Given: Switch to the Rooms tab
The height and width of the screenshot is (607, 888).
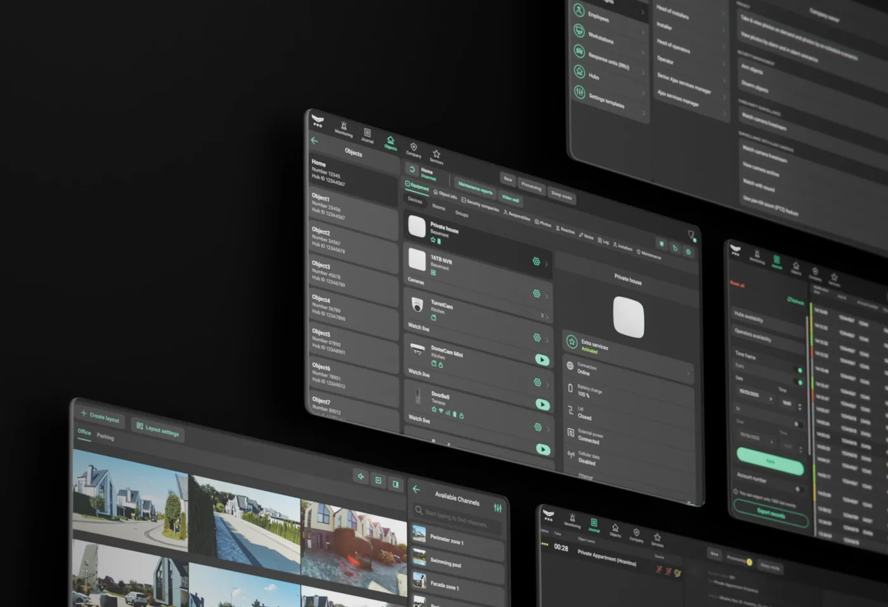Looking at the screenshot, I should coord(438,207).
